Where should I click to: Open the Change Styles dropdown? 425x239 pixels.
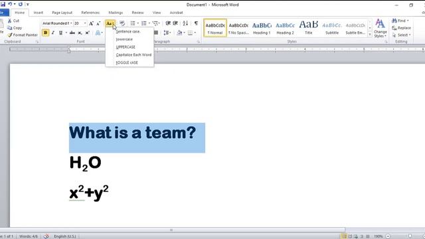(x=381, y=29)
